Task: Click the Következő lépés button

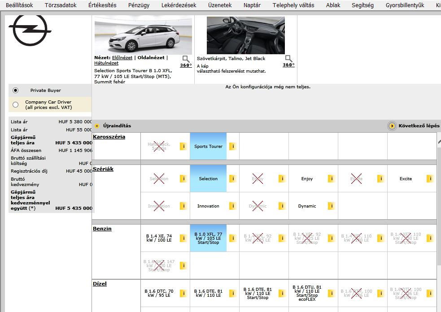Action: point(414,126)
